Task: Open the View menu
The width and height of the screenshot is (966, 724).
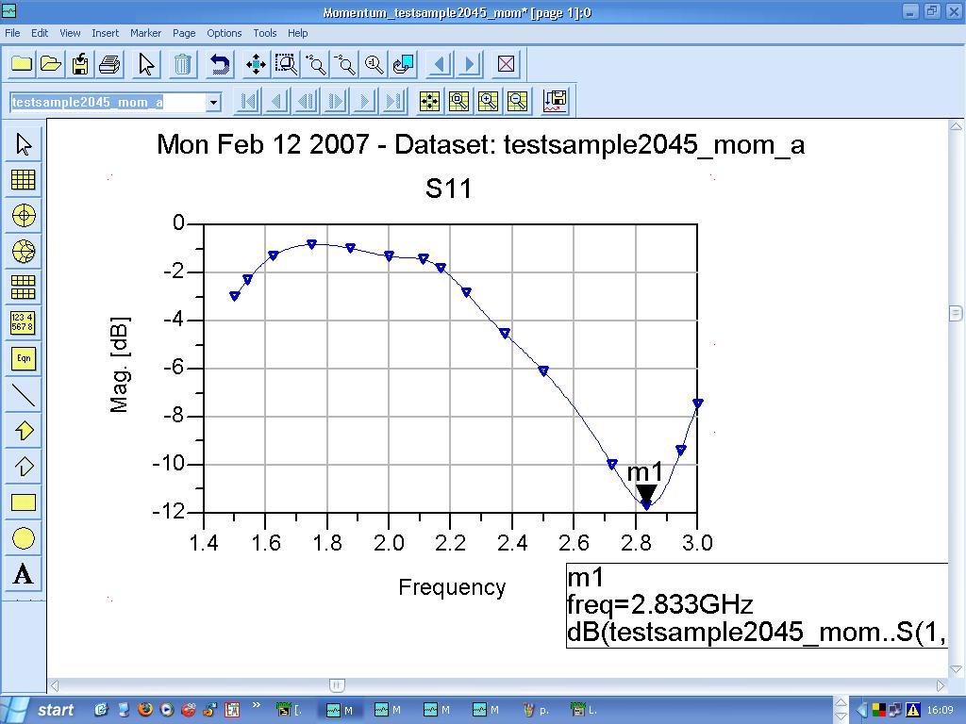Action: [x=70, y=33]
